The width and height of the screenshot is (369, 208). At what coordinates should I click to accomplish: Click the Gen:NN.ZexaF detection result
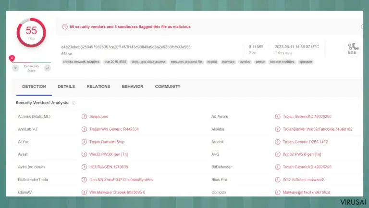click(121, 180)
